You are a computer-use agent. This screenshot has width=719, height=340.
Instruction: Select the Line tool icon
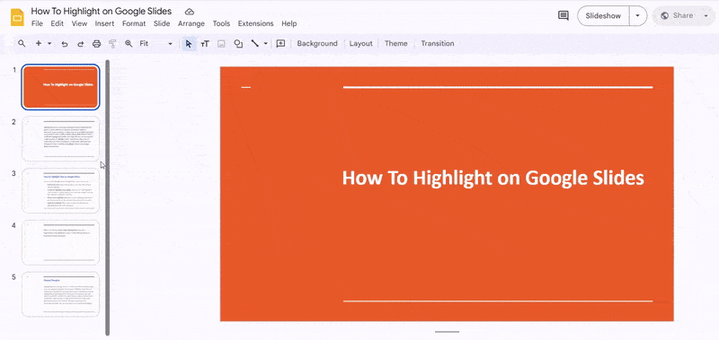click(x=254, y=43)
